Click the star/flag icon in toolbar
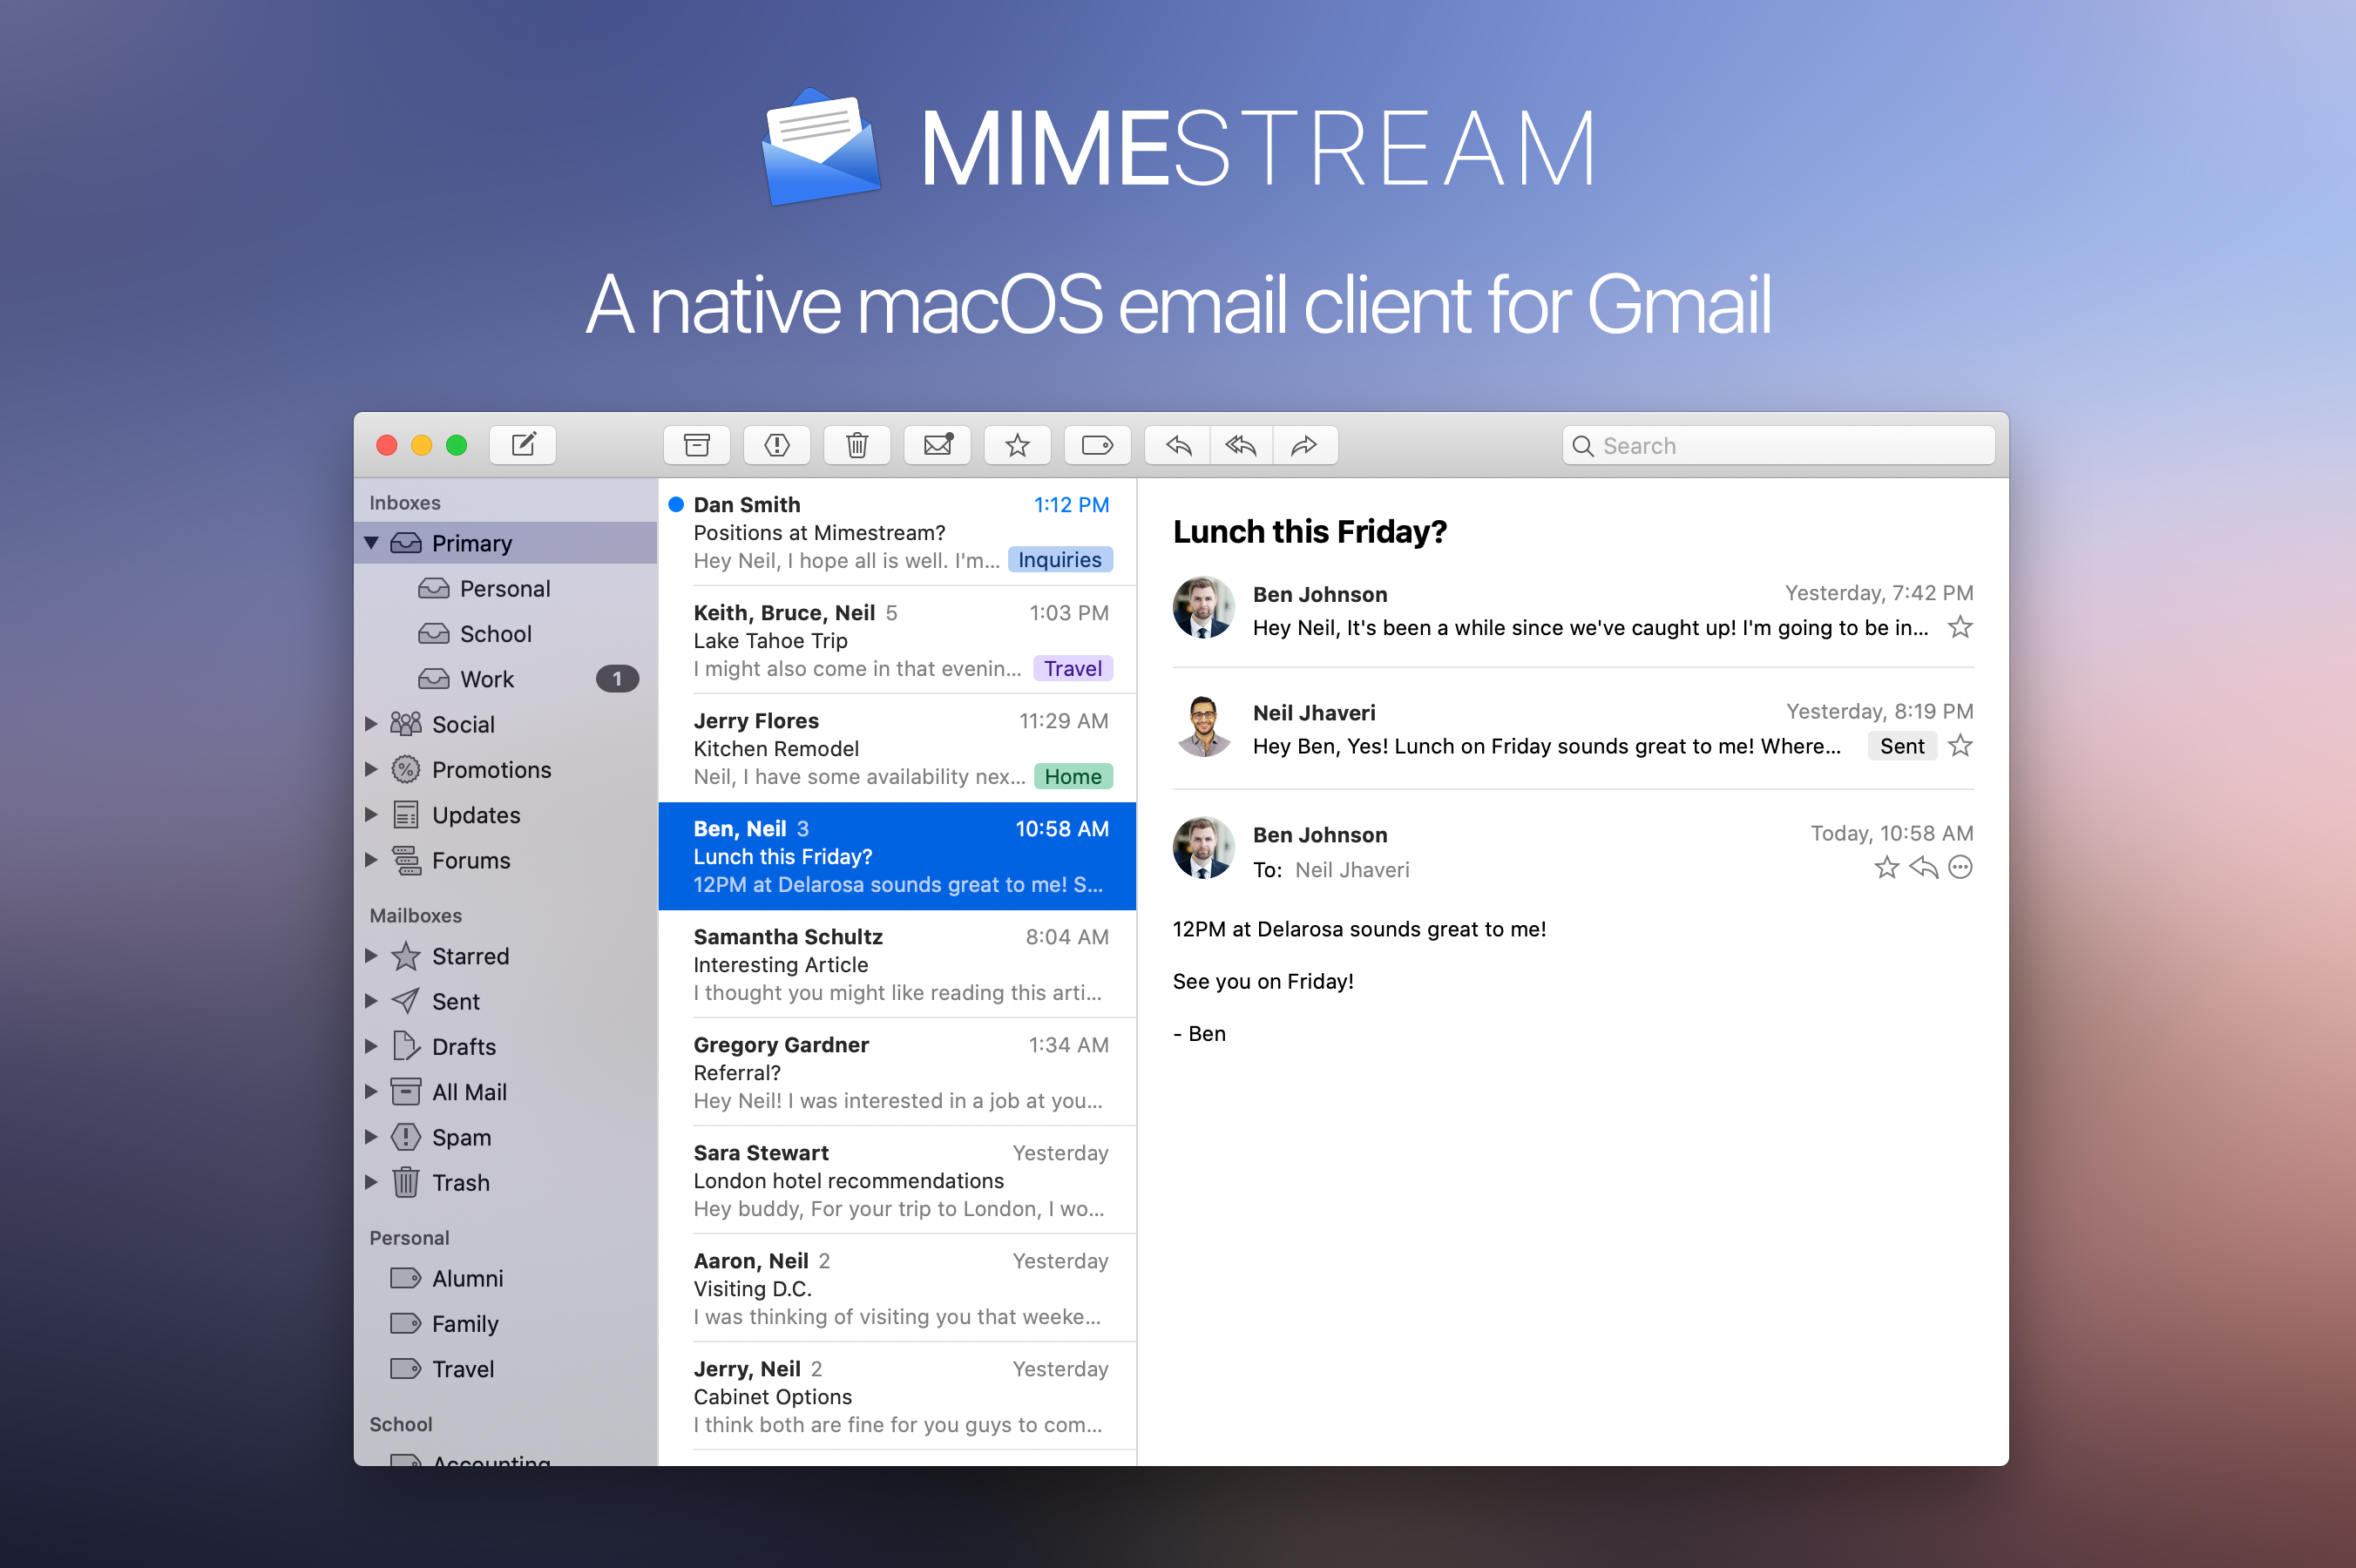 (x=1013, y=443)
